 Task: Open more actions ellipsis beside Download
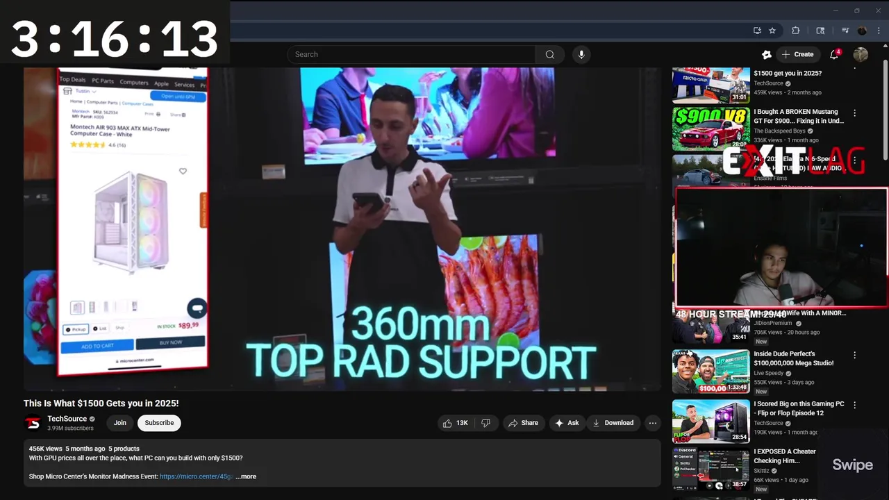click(x=652, y=423)
